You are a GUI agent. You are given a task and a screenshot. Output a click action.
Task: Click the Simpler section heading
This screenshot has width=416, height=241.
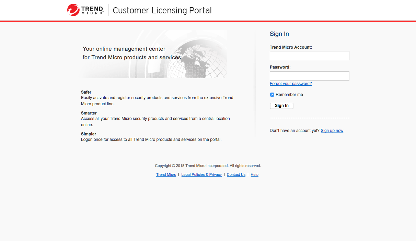89,134
